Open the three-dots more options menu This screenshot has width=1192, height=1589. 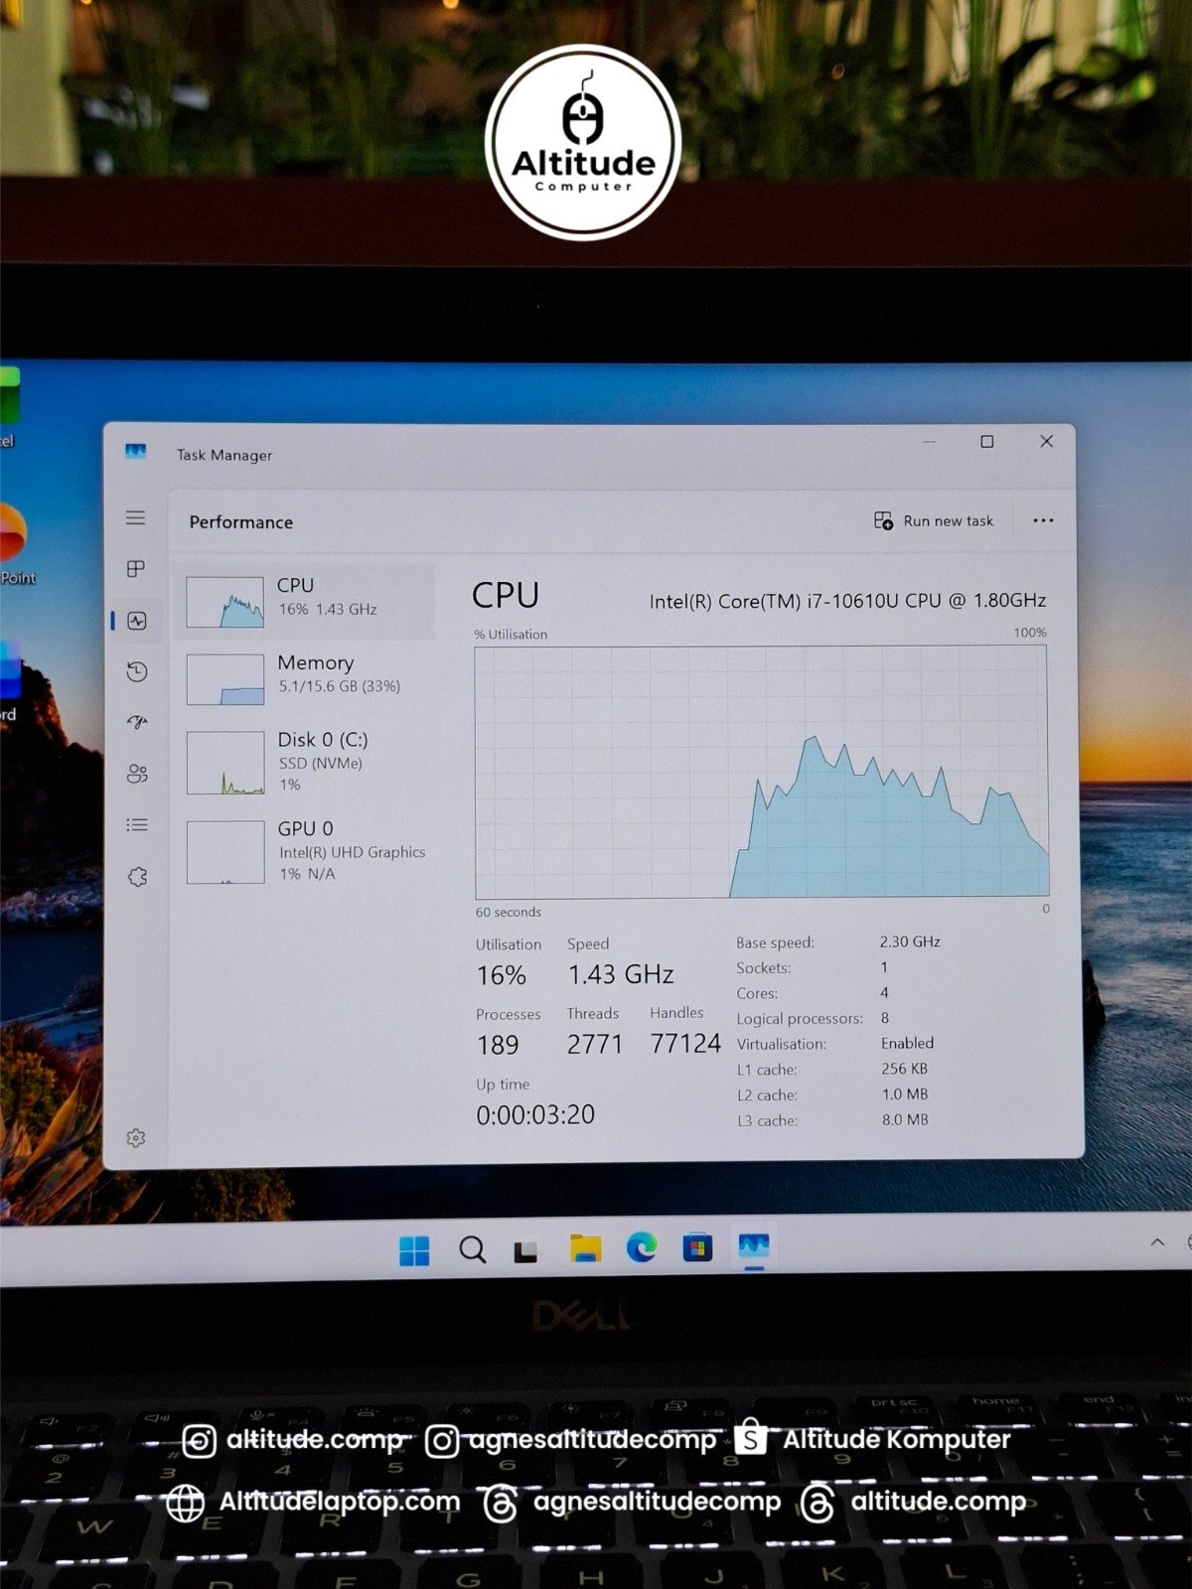click(x=1043, y=520)
